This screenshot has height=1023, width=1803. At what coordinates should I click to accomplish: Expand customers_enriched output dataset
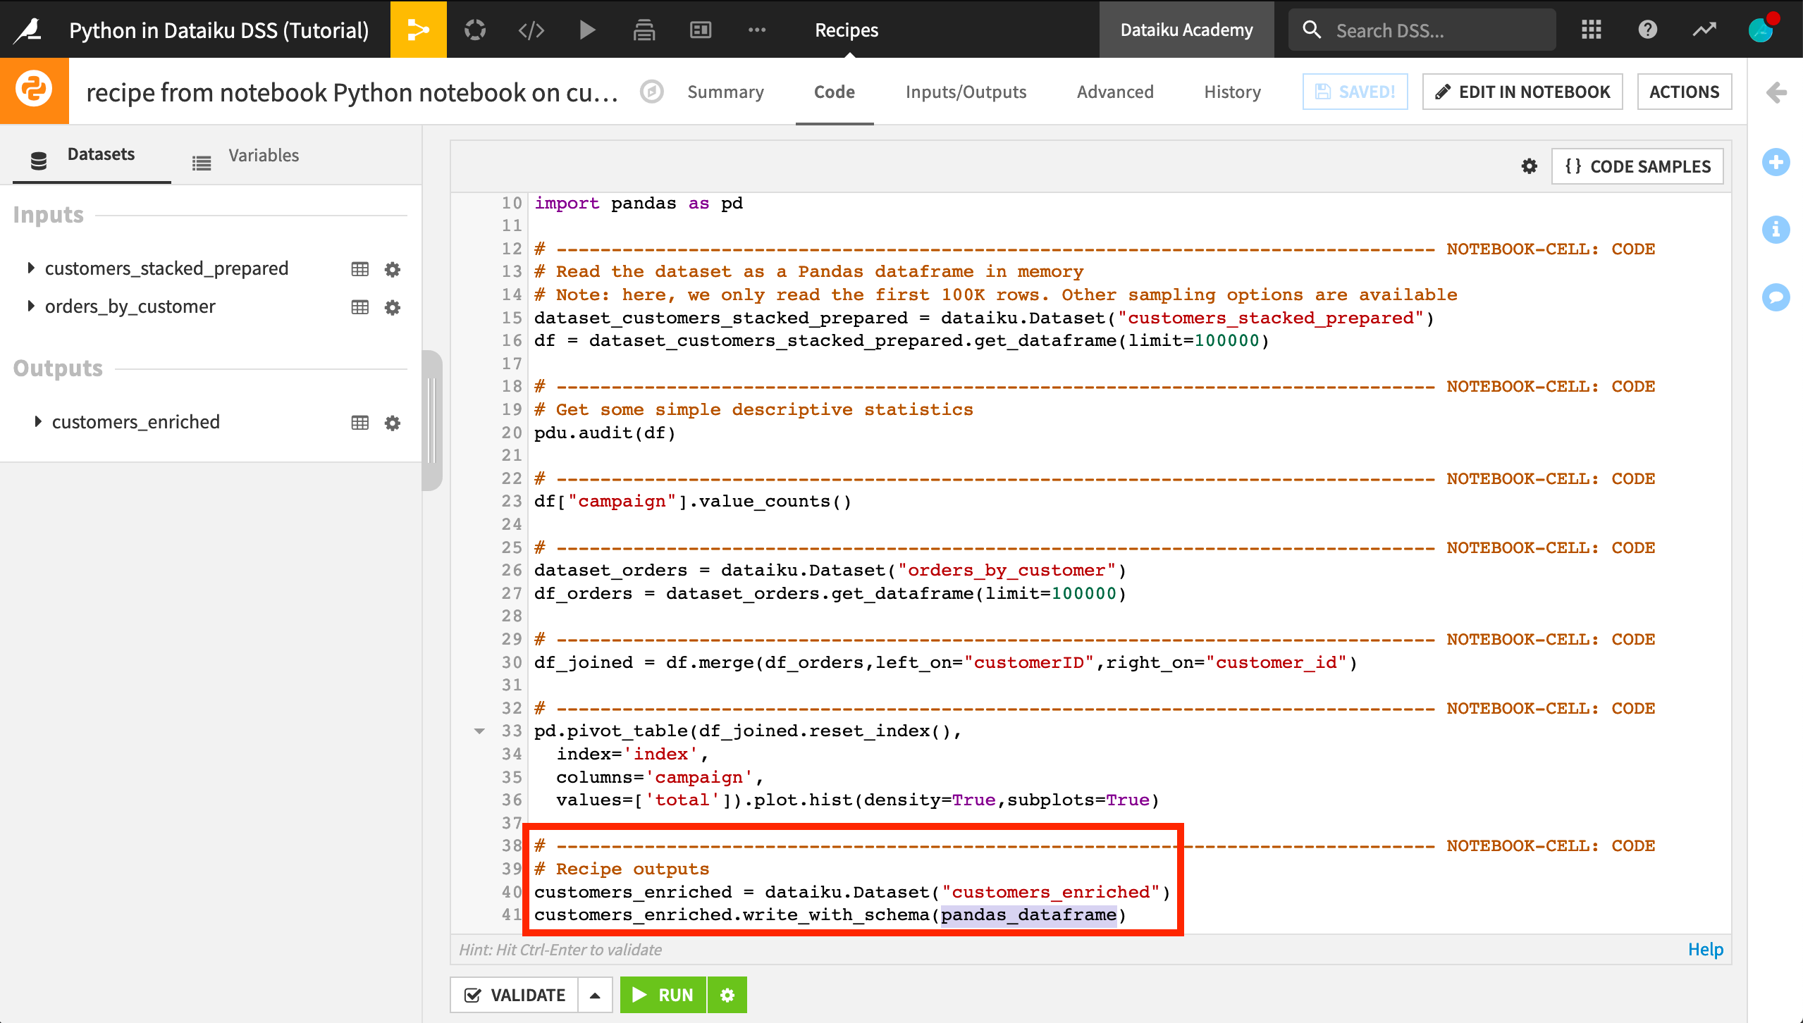coord(37,421)
